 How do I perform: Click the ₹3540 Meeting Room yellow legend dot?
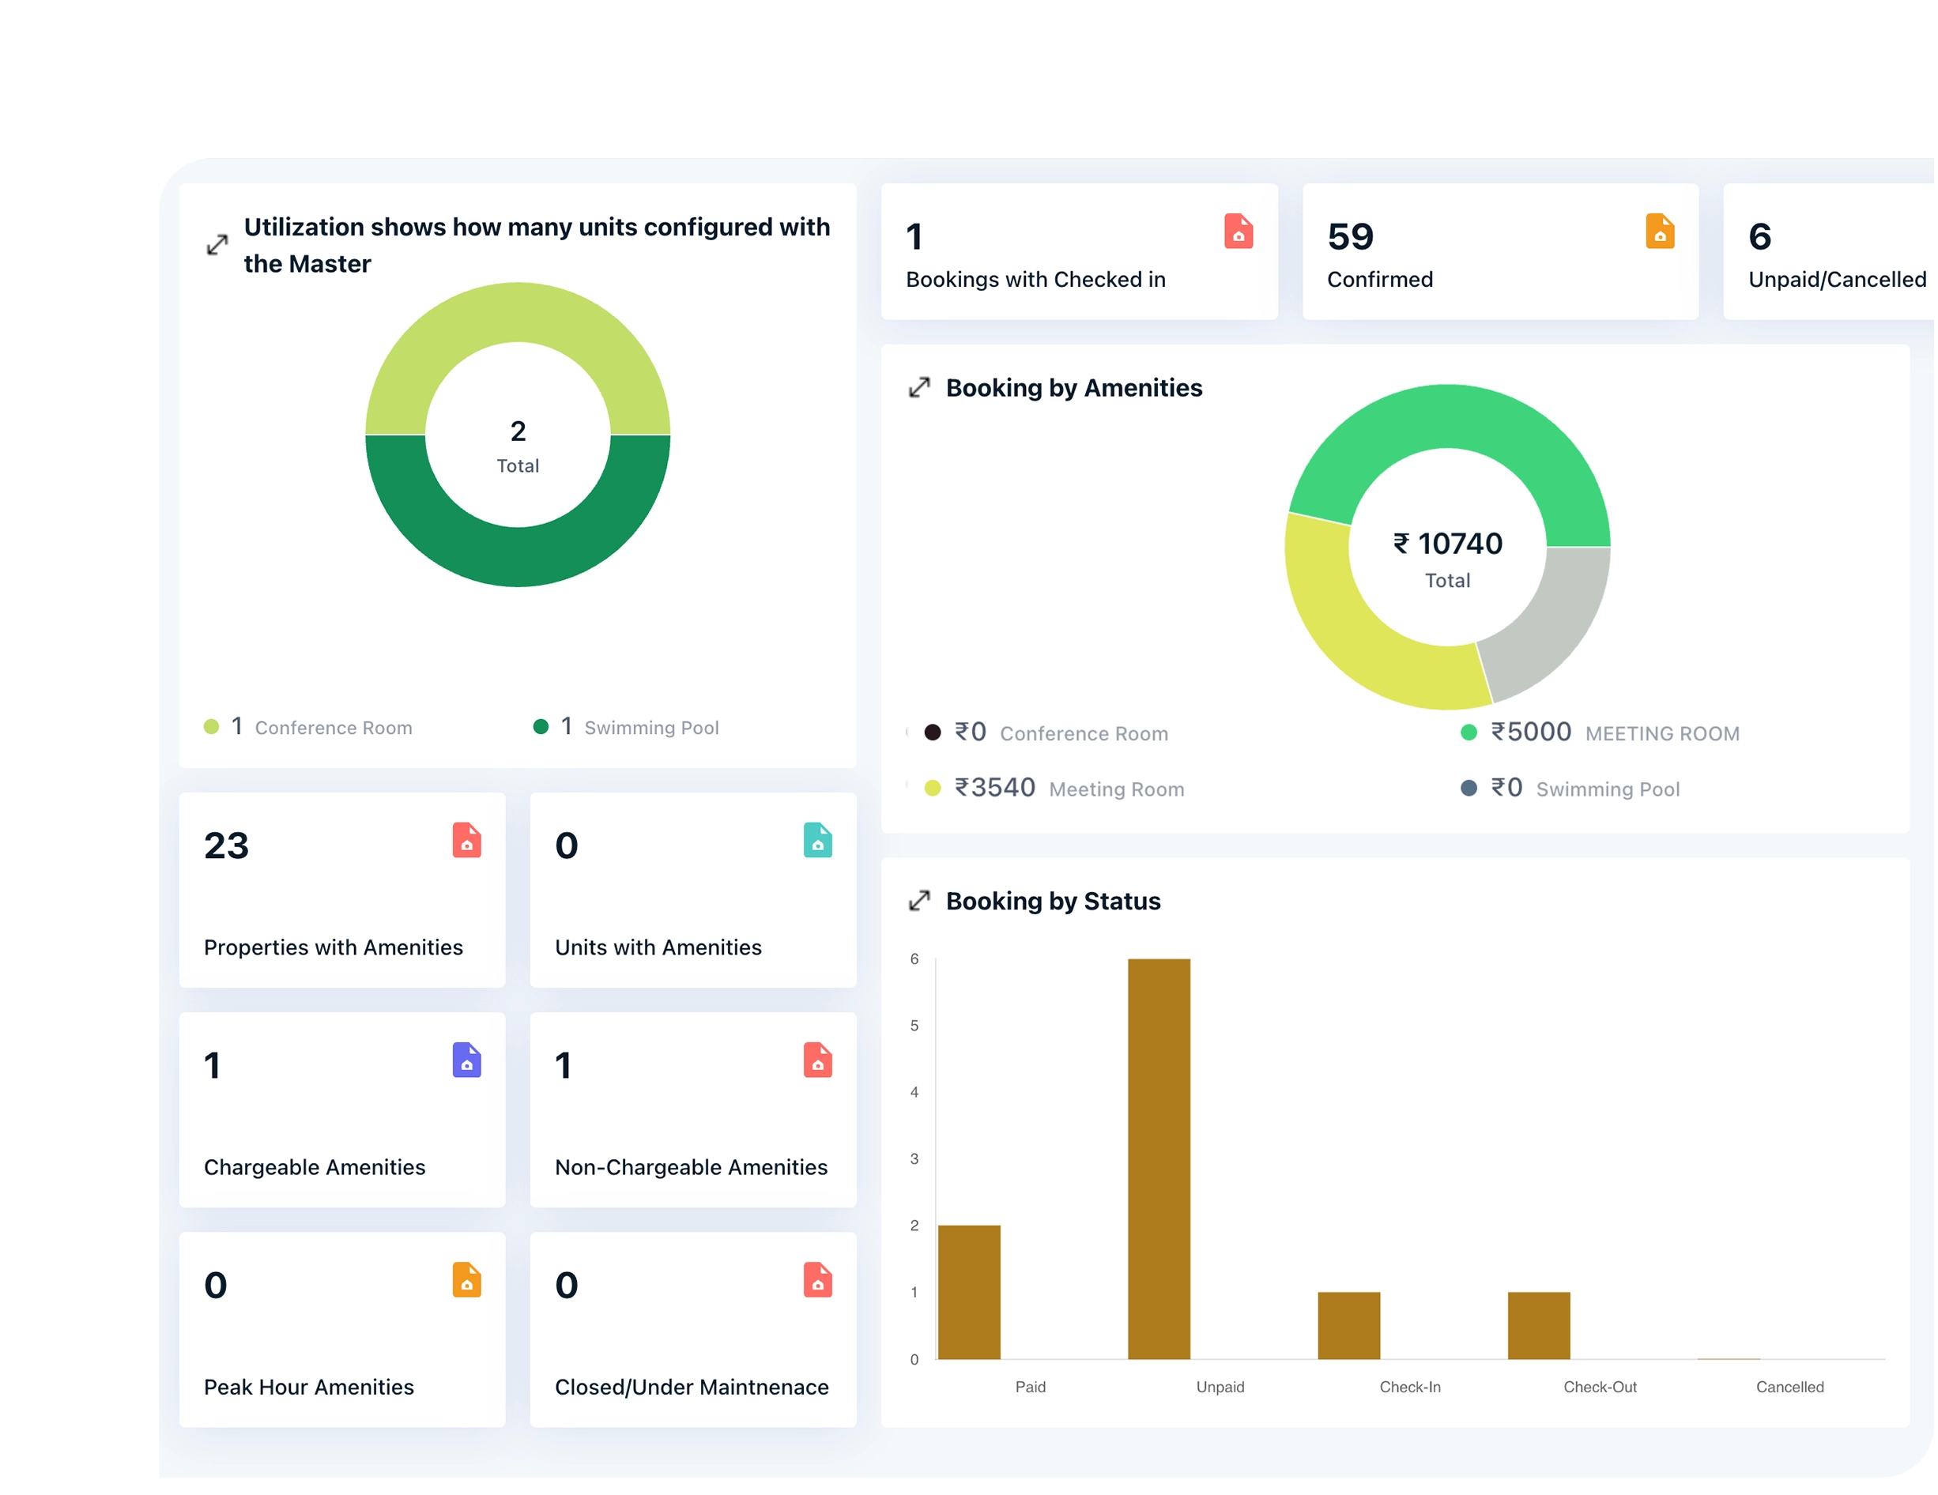pos(932,789)
